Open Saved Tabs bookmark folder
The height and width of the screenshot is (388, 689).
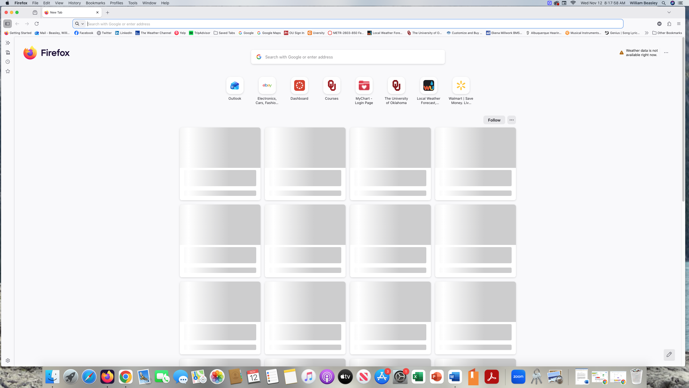[x=224, y=33]
